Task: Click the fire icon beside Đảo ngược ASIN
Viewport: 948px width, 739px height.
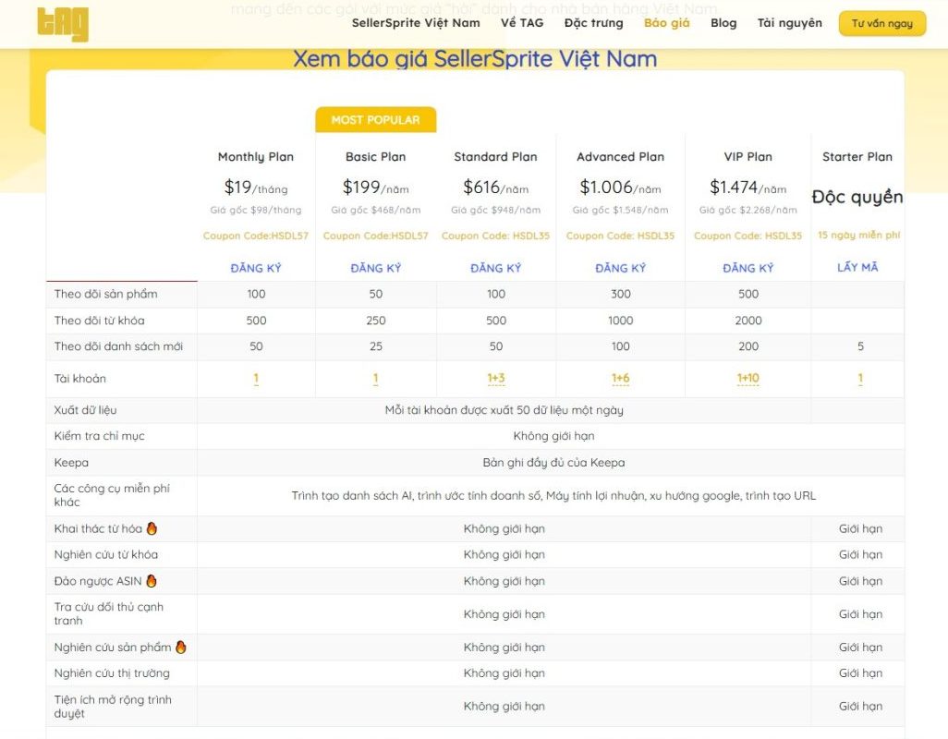Action: [x=152, y=581]
